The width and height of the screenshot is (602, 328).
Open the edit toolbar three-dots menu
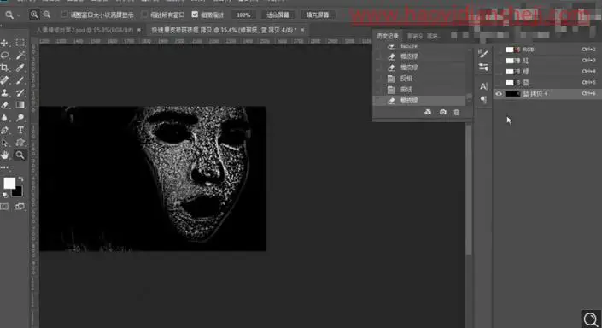4,167
